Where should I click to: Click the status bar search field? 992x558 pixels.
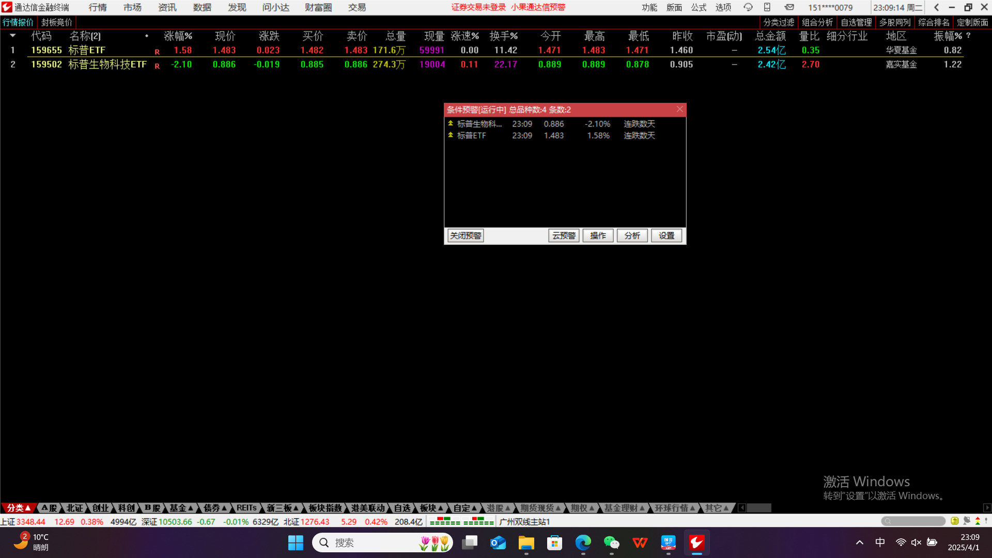coord(913,521)
